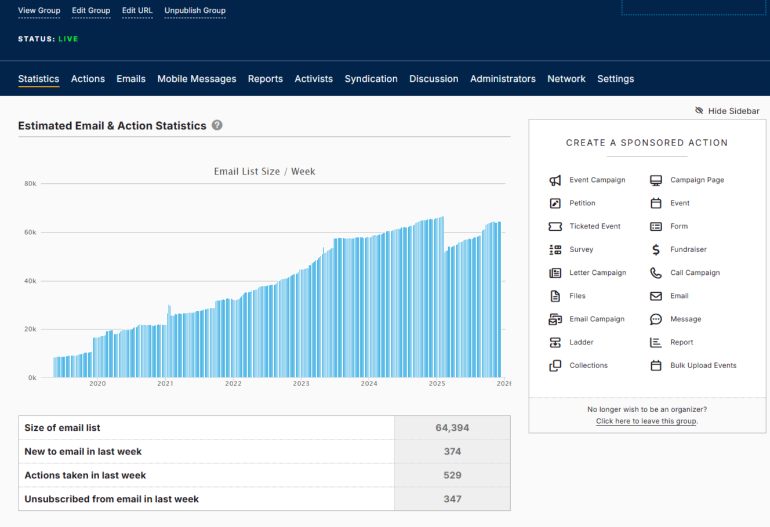
Task: Open View Group
Action: pos(39,10)
